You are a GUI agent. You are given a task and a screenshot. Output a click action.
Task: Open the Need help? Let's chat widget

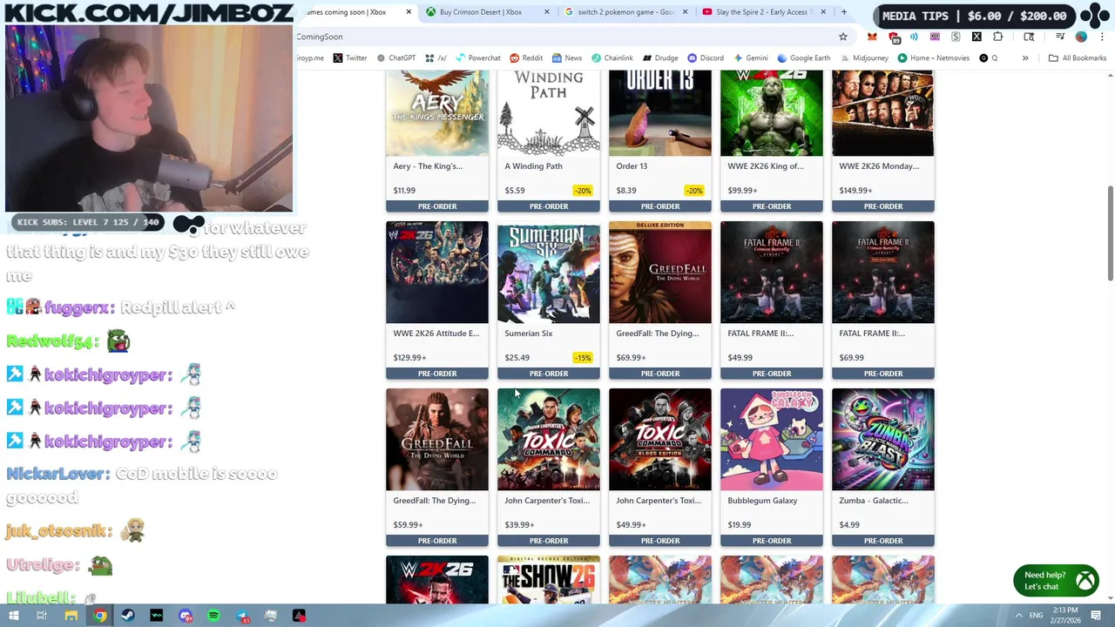point(1056,581)
